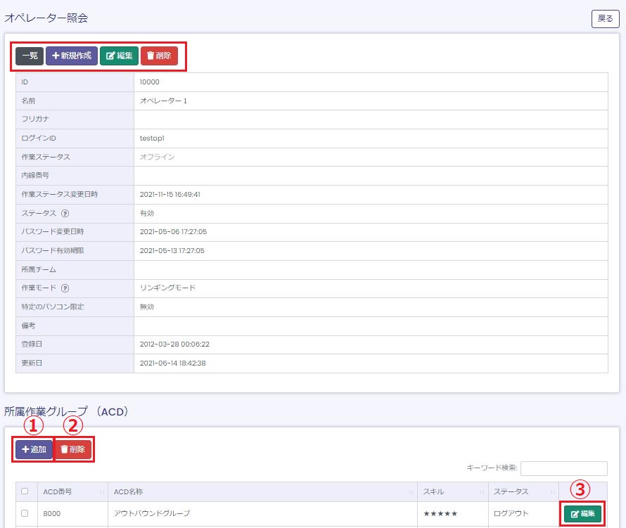Screen dimensions: 626x528
Task: Click the login ID value testop1
Action: click(153, 139)
